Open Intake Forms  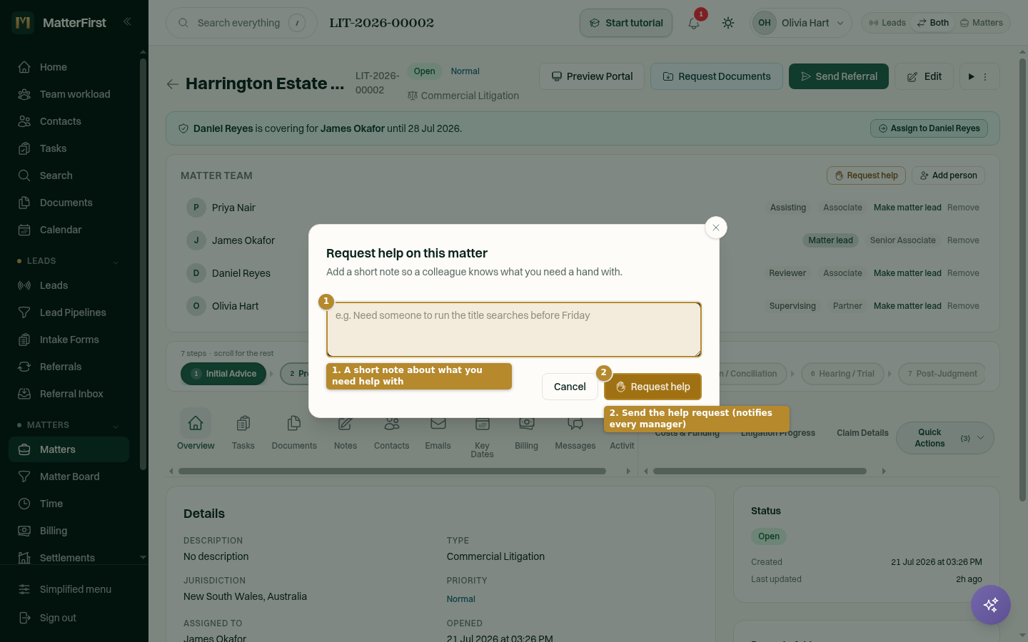69,340
